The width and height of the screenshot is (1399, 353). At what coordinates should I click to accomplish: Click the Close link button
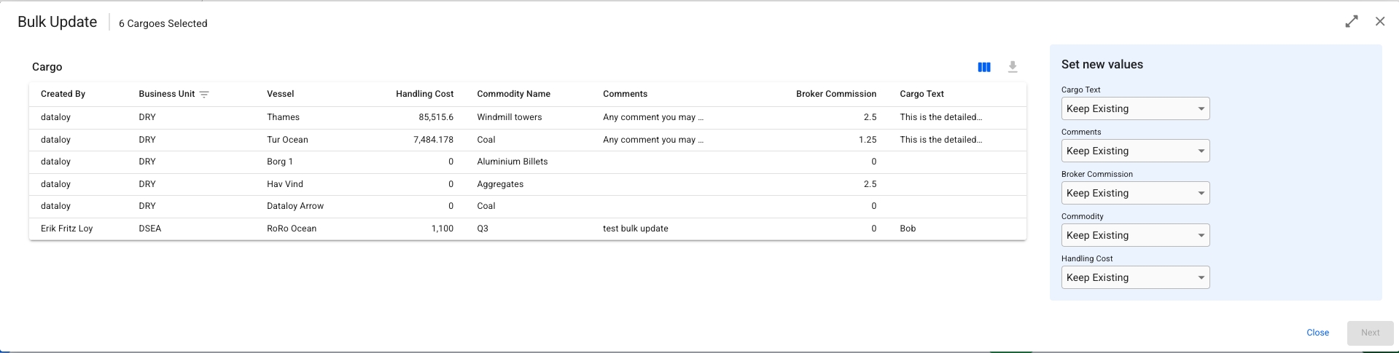point(1317,333)
